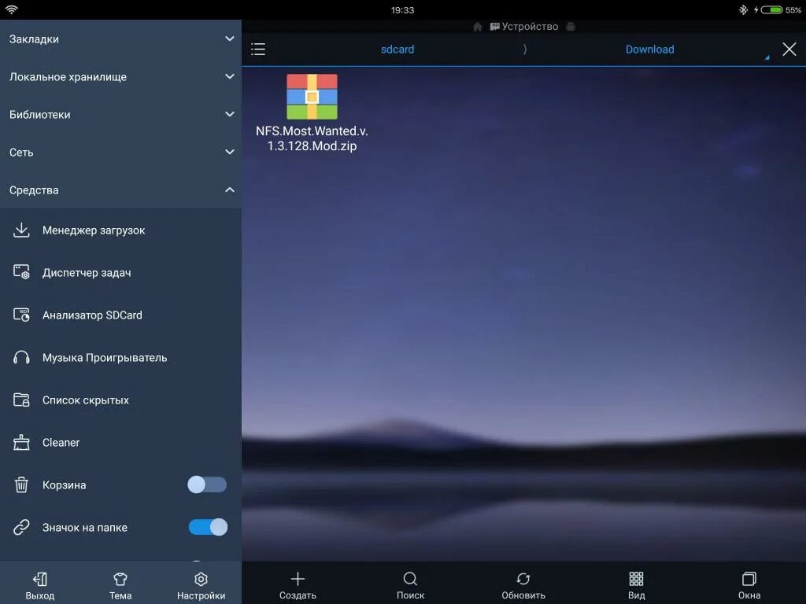The height and width of the screenshot is (604, 806).
Task: Launch the Cleaner broom icon
Action: pyautogui.click(x=21, y=442)
